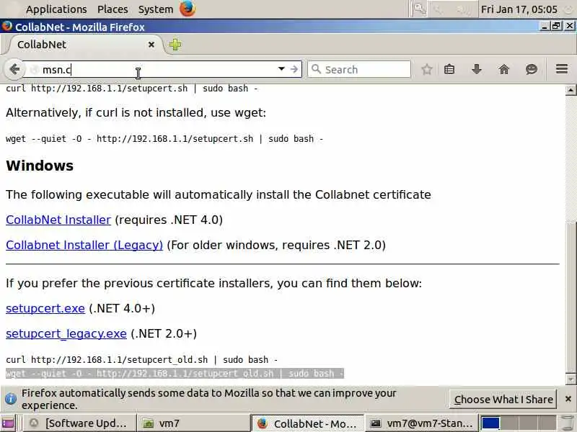
Task: Click the Windows heading text
Action: (x=40, y=166)
